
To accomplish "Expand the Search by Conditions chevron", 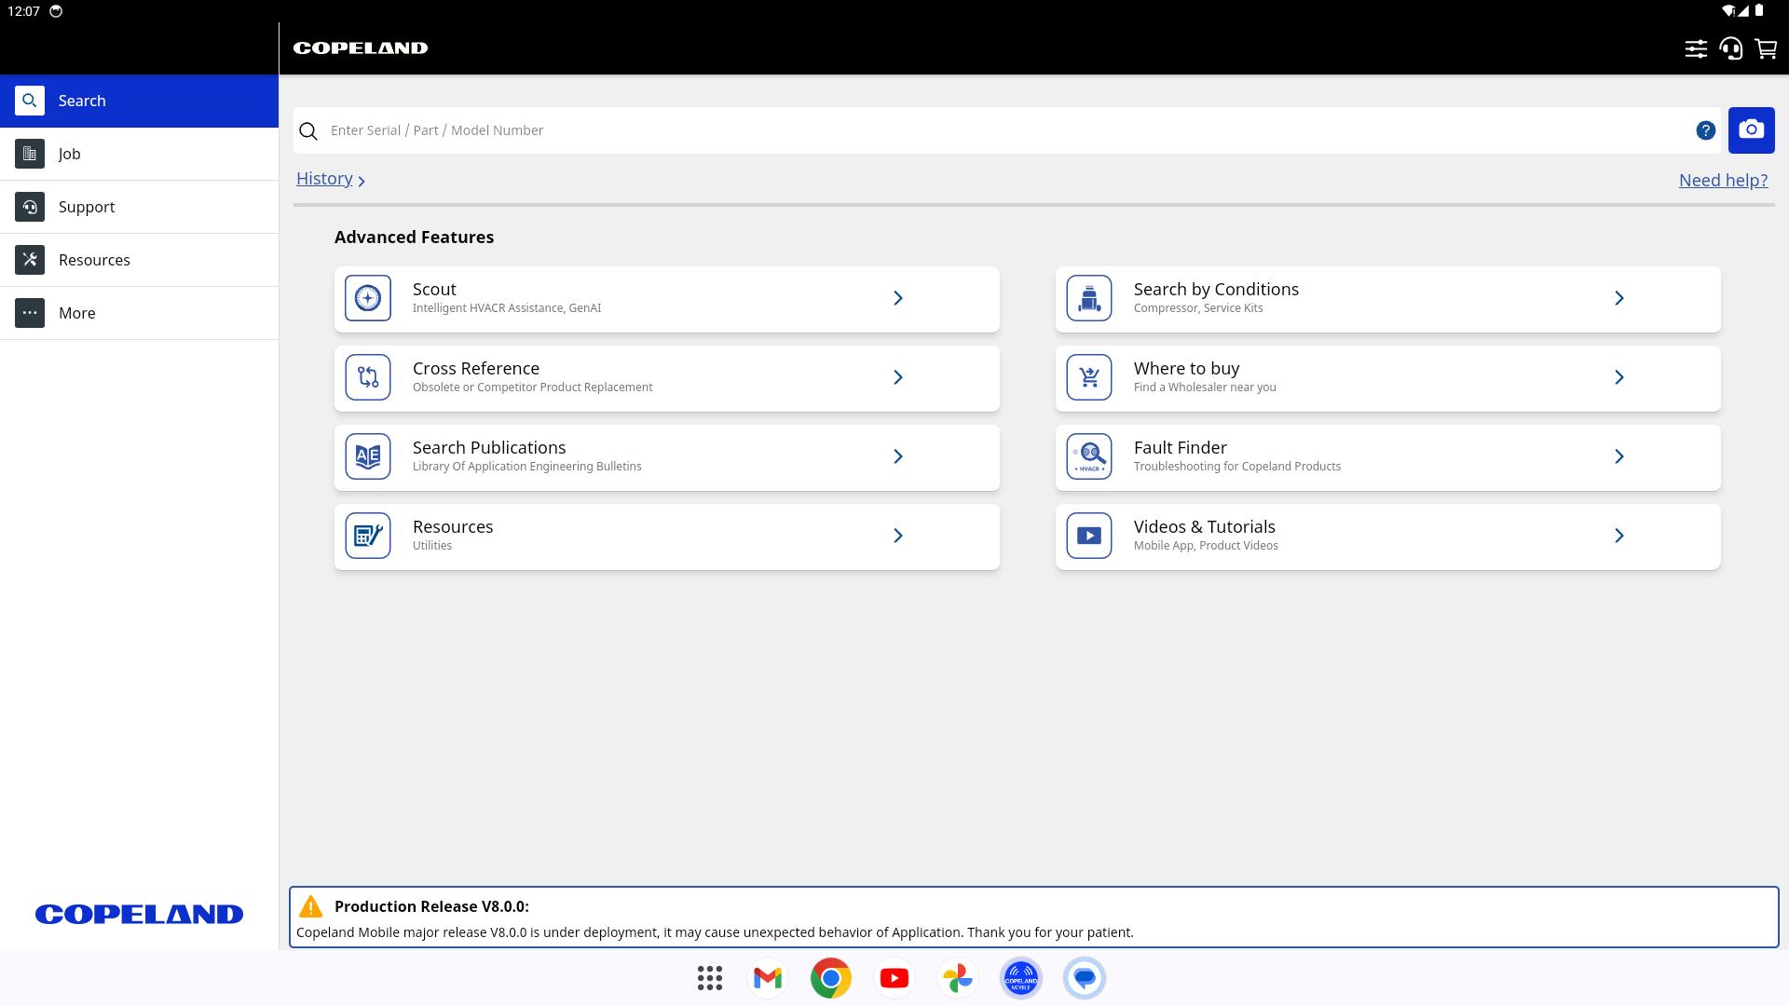I will coord(1619,298).
